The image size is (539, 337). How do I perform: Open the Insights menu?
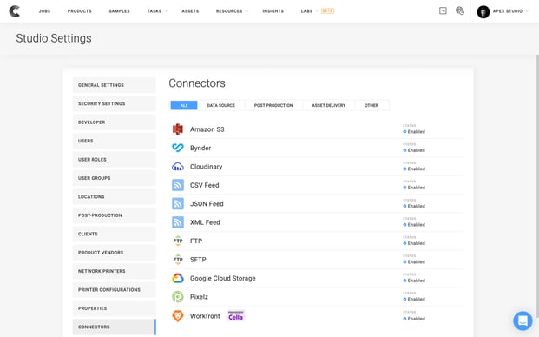point(273,11)
